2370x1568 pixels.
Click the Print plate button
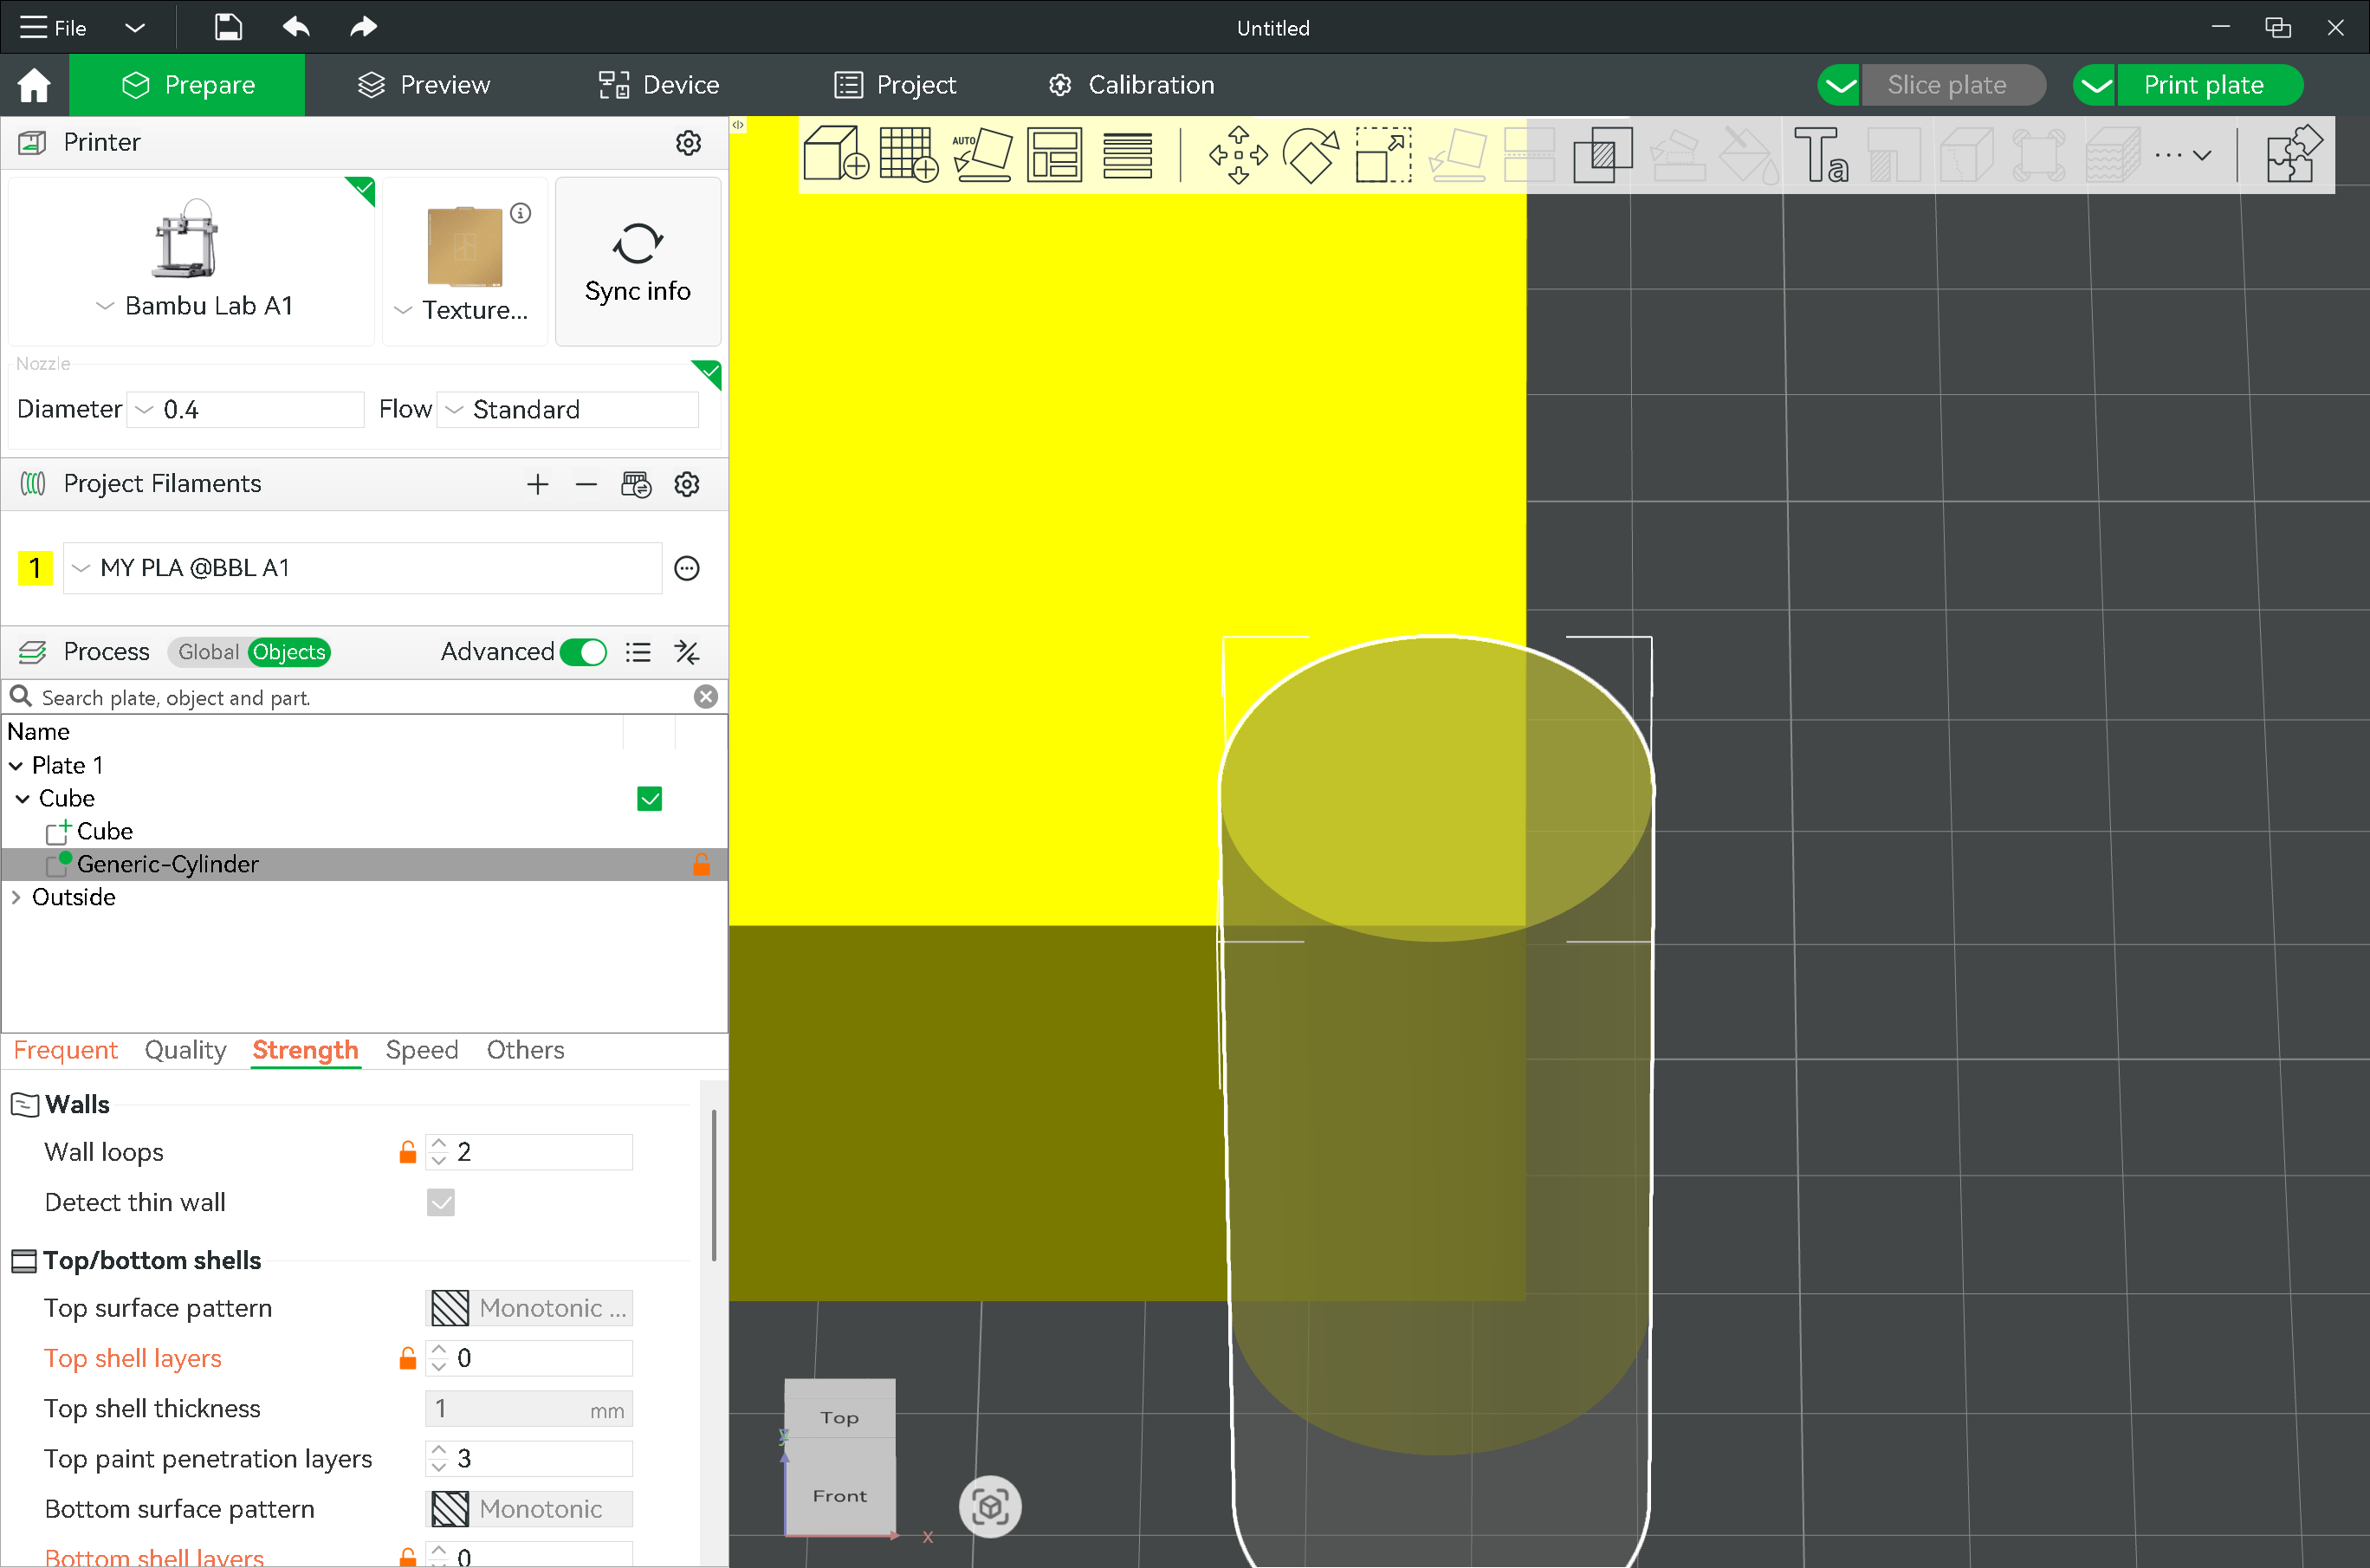tap(2203, 85)
